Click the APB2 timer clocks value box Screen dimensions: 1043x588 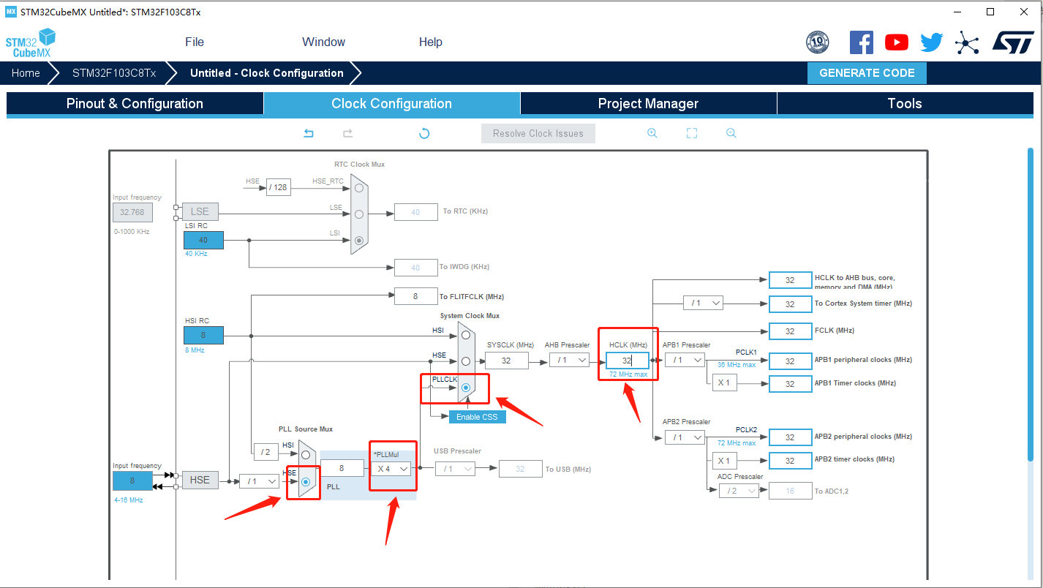[790, 461]
